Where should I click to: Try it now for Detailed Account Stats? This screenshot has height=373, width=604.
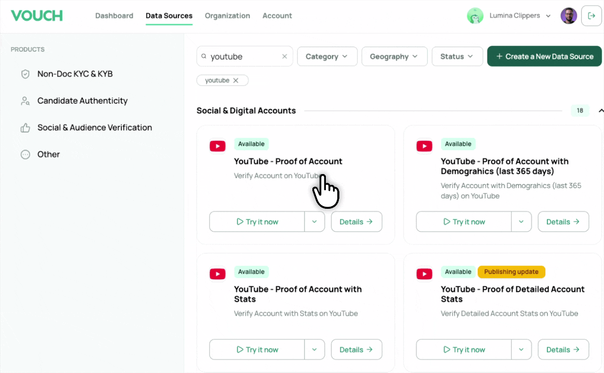pos(464,350)
